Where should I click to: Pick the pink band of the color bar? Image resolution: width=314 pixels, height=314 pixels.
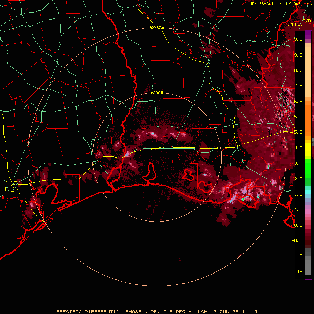pyautogui.click(x=308, y=211)
